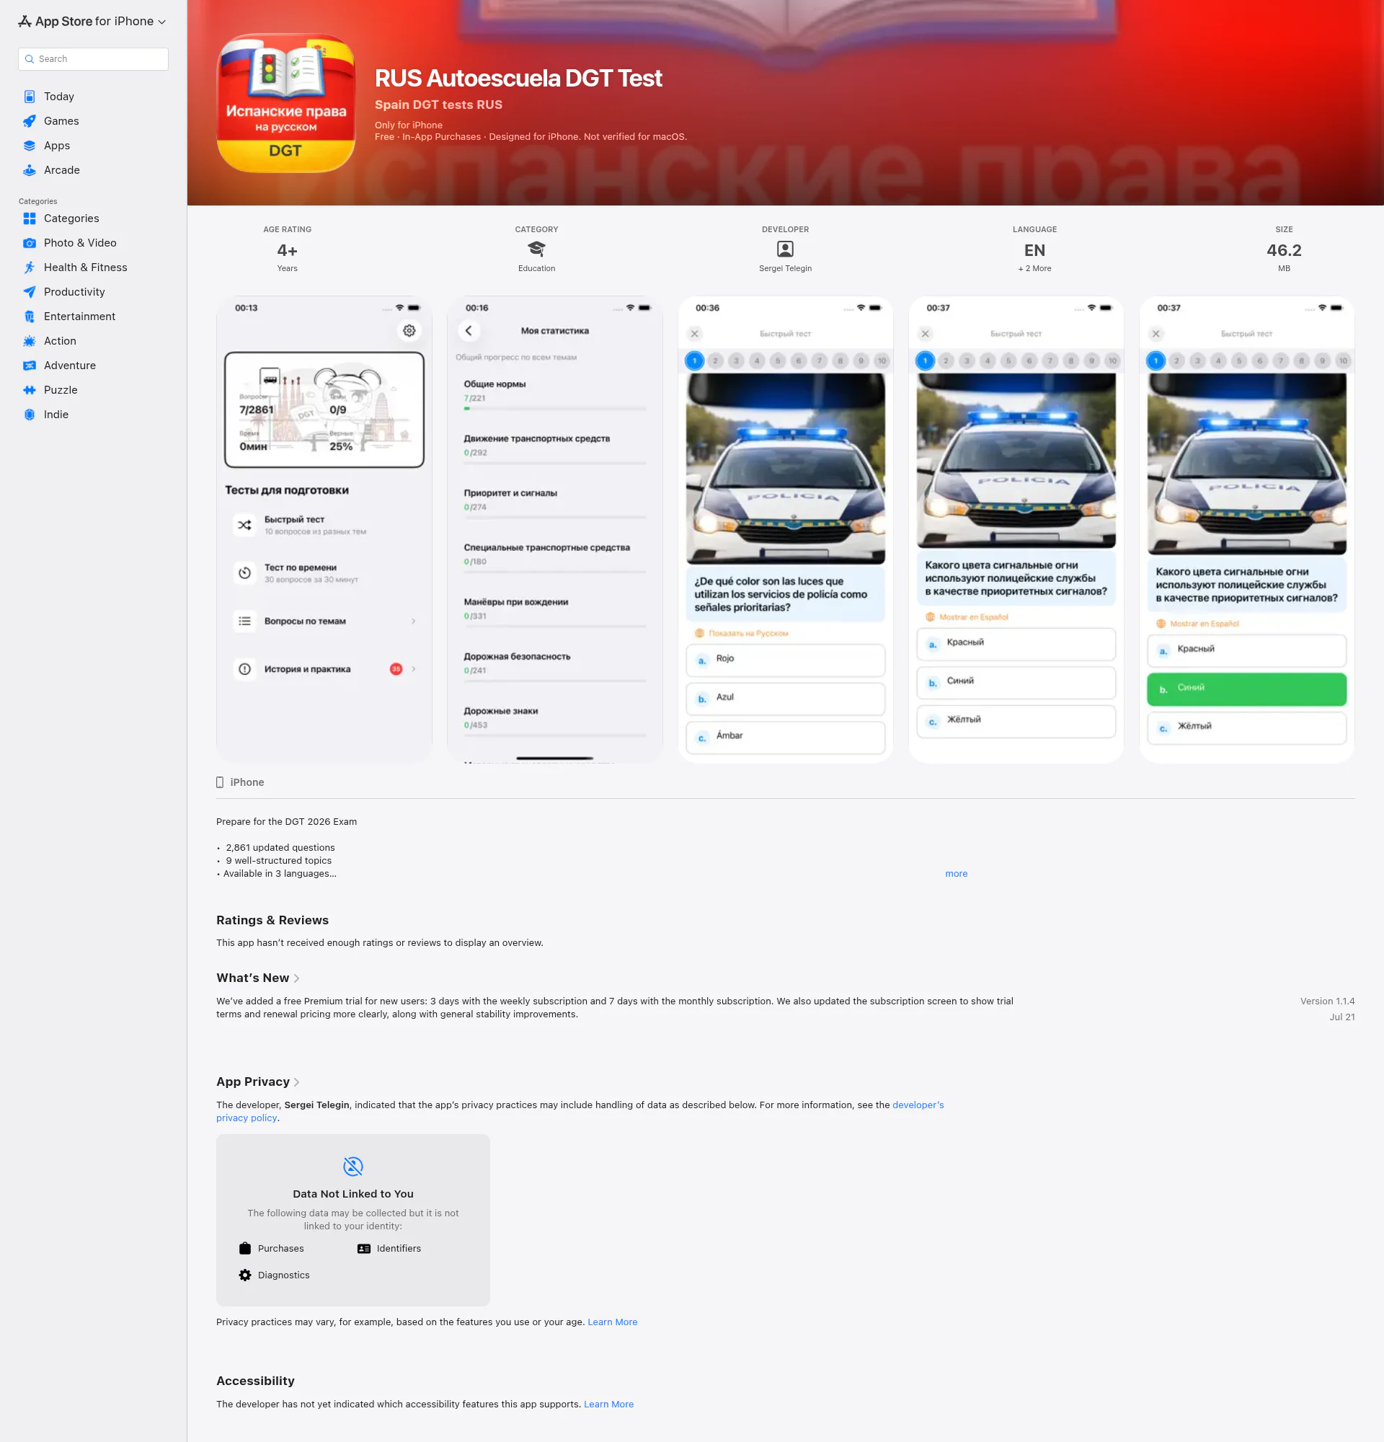Click the 4+ age rating
The image size is (1384, 1442).
(x=288, y=250)
